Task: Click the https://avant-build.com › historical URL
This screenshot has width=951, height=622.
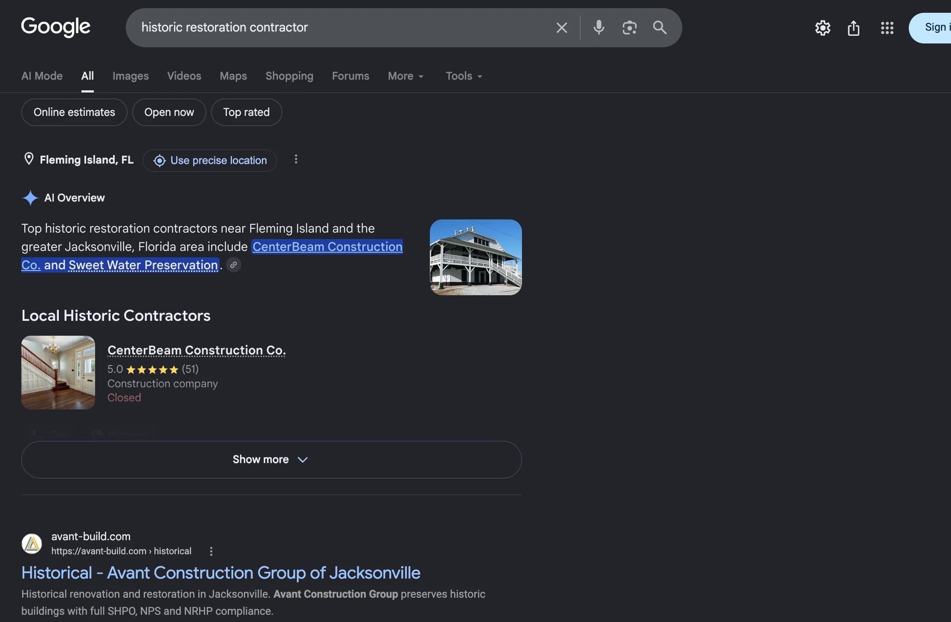Action: [x=121, y=551]
